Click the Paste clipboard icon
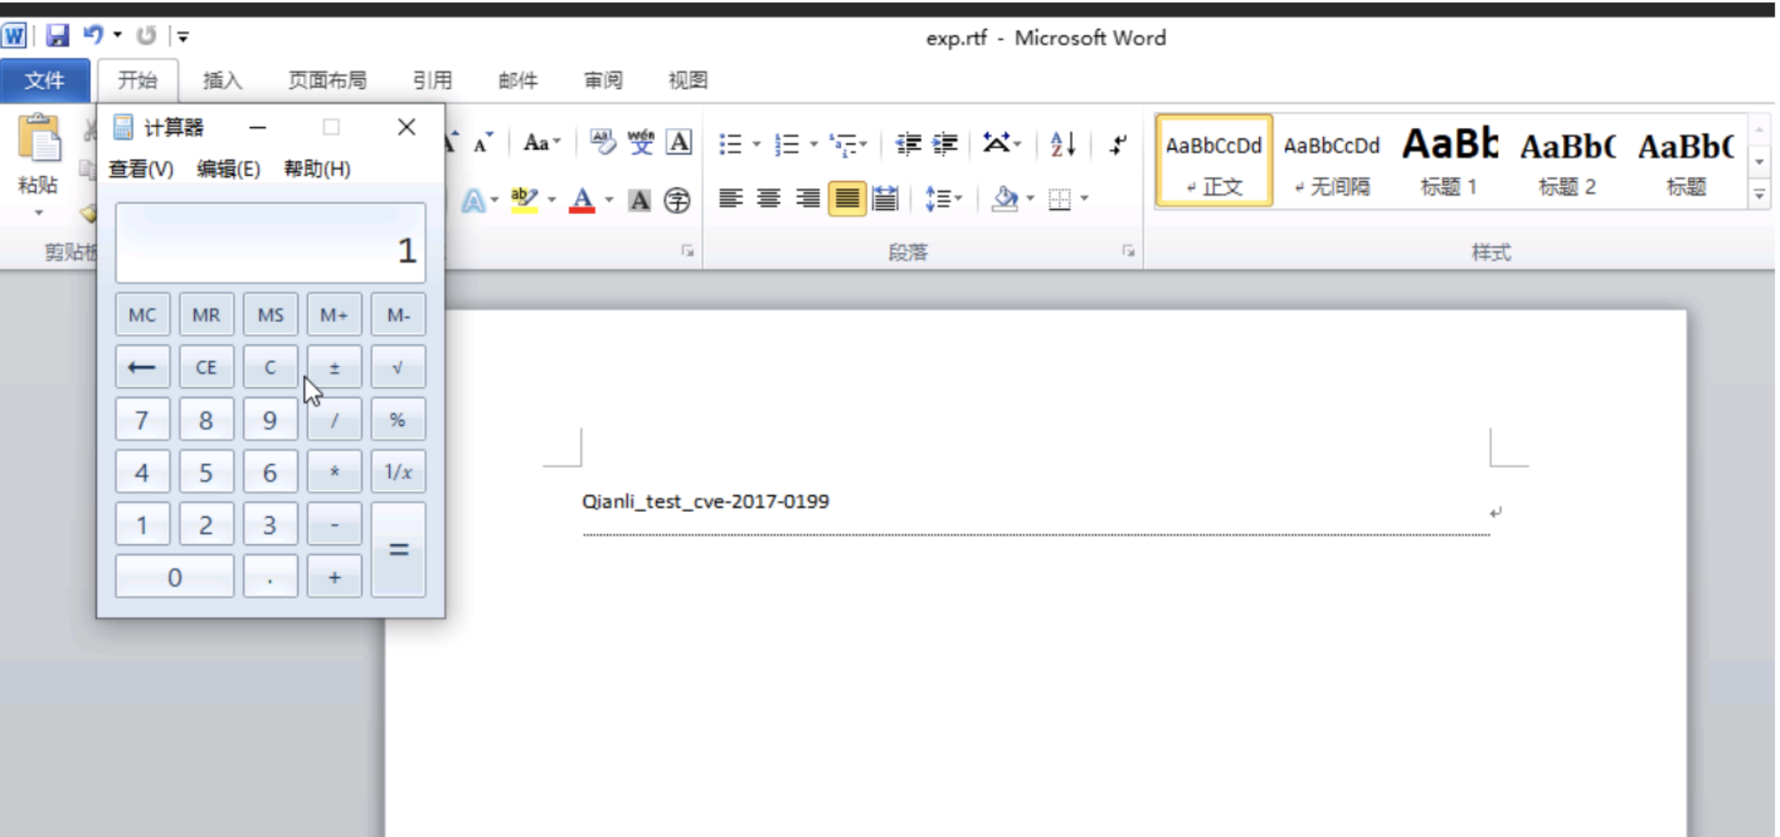Image resolution: width=1780 pixels, height=837 pixels. [x=40, y=138]
